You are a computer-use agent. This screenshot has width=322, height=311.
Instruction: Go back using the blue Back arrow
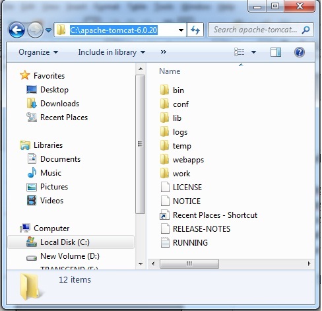(x=16, y=30)
